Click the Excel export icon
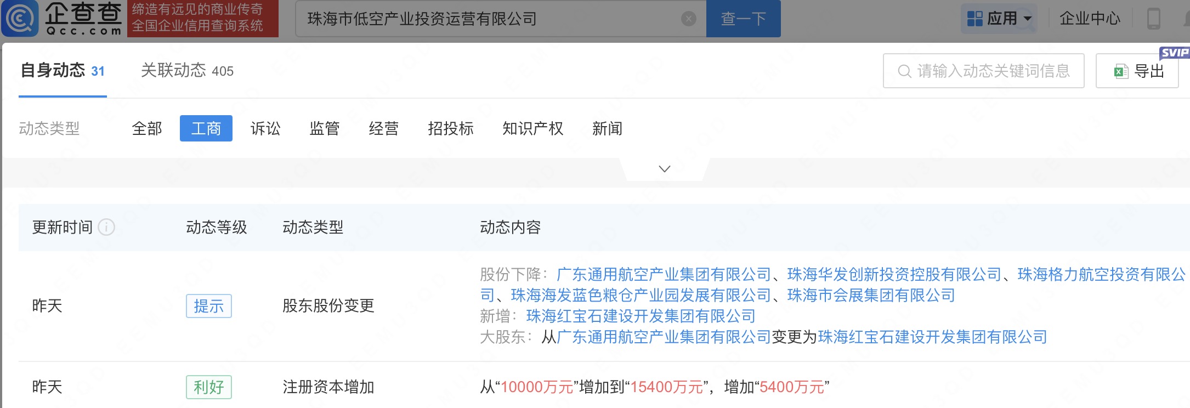The width and height of the screenshot is (1190, 408). [1120, 71]
